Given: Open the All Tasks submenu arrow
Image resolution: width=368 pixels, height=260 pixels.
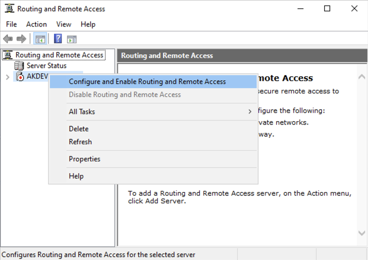Looking at the screenshot, I should (250, 112).
